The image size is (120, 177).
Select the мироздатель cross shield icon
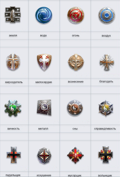[13, 62]
